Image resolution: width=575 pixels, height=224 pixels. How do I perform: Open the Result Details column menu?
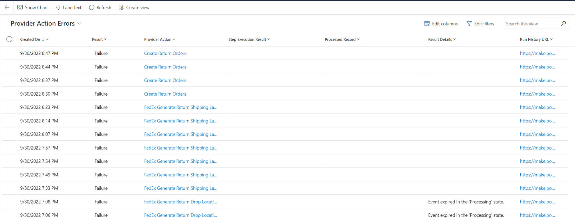455,39
